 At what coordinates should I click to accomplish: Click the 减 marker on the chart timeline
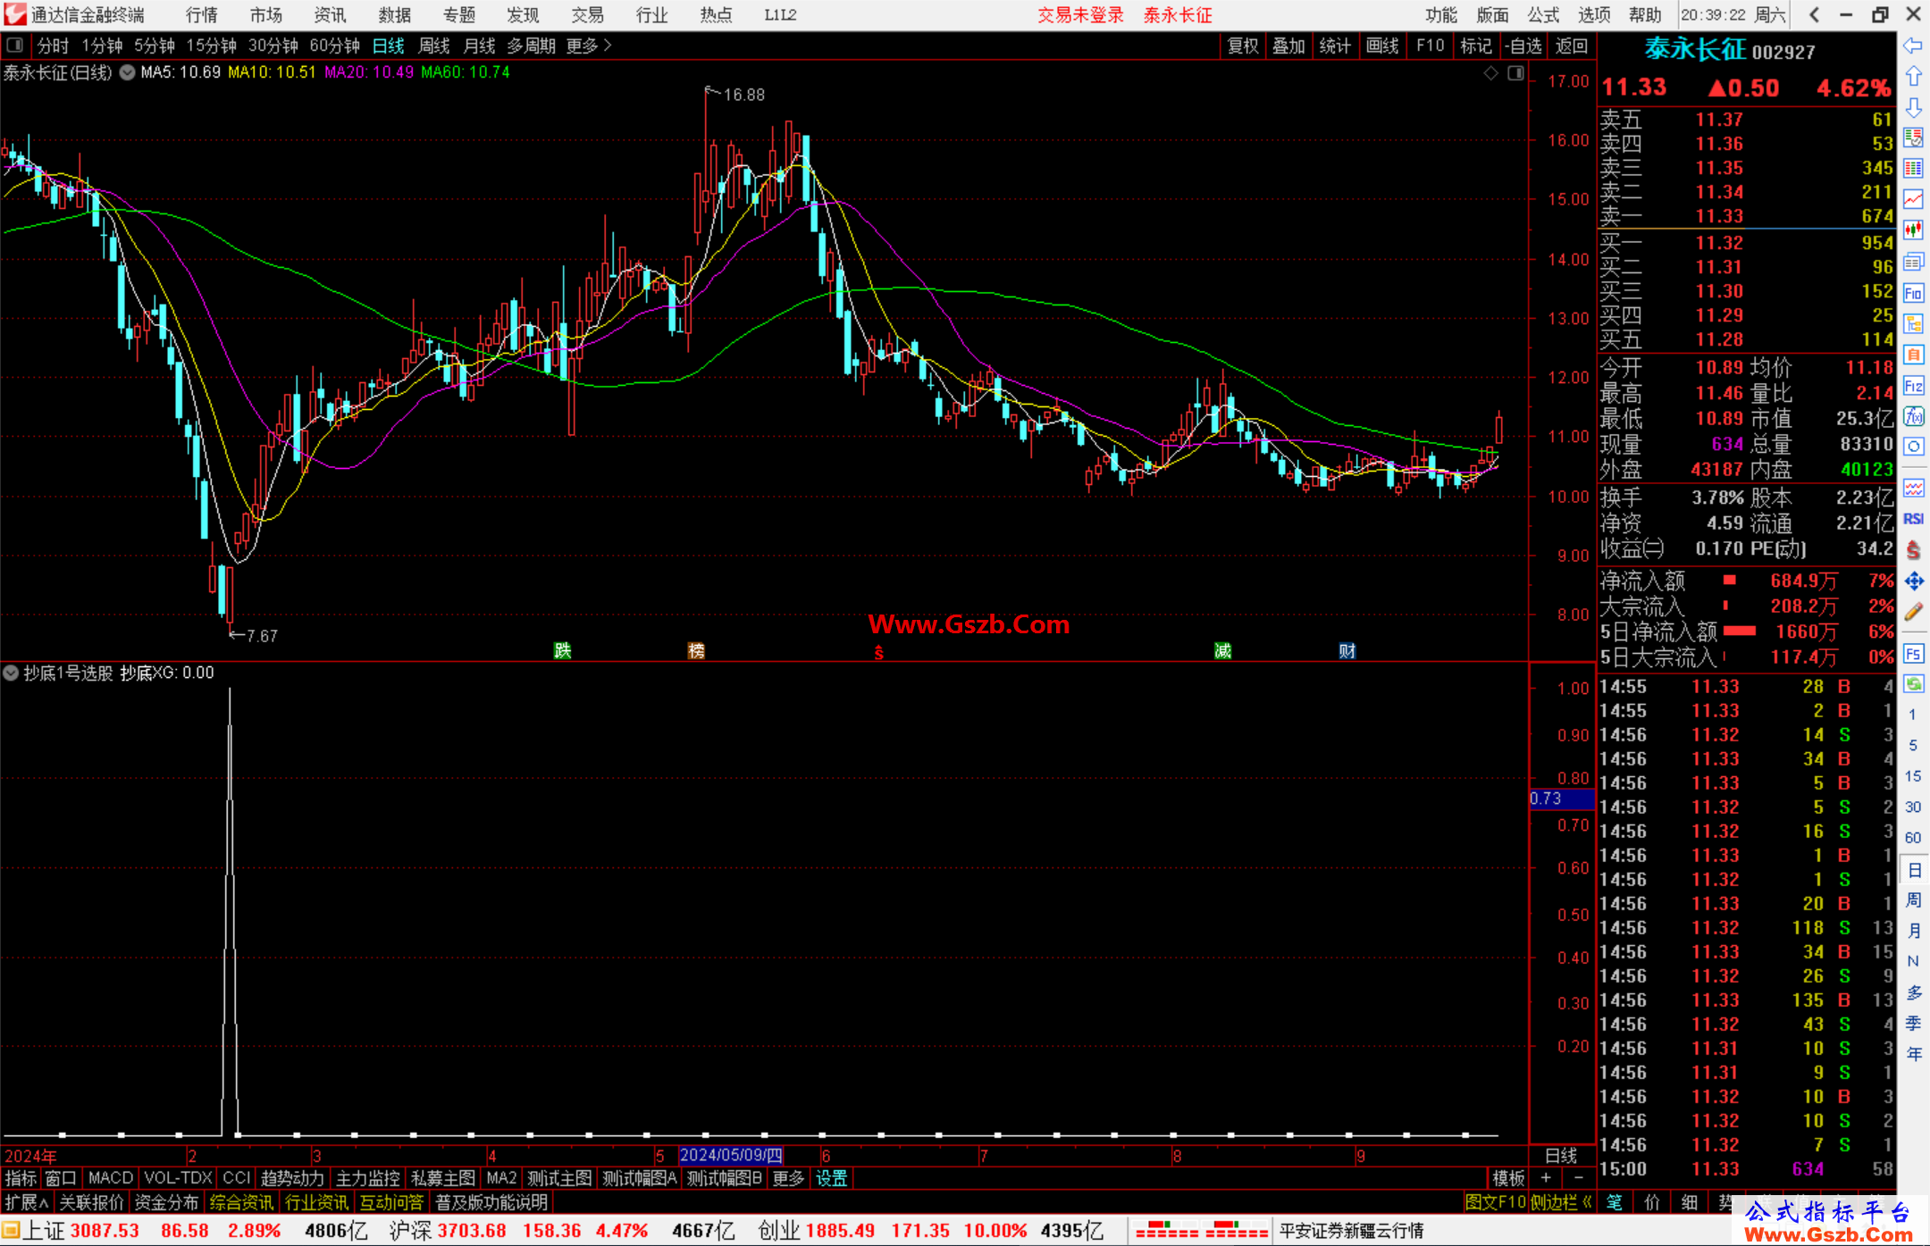tap(1223, 651)
